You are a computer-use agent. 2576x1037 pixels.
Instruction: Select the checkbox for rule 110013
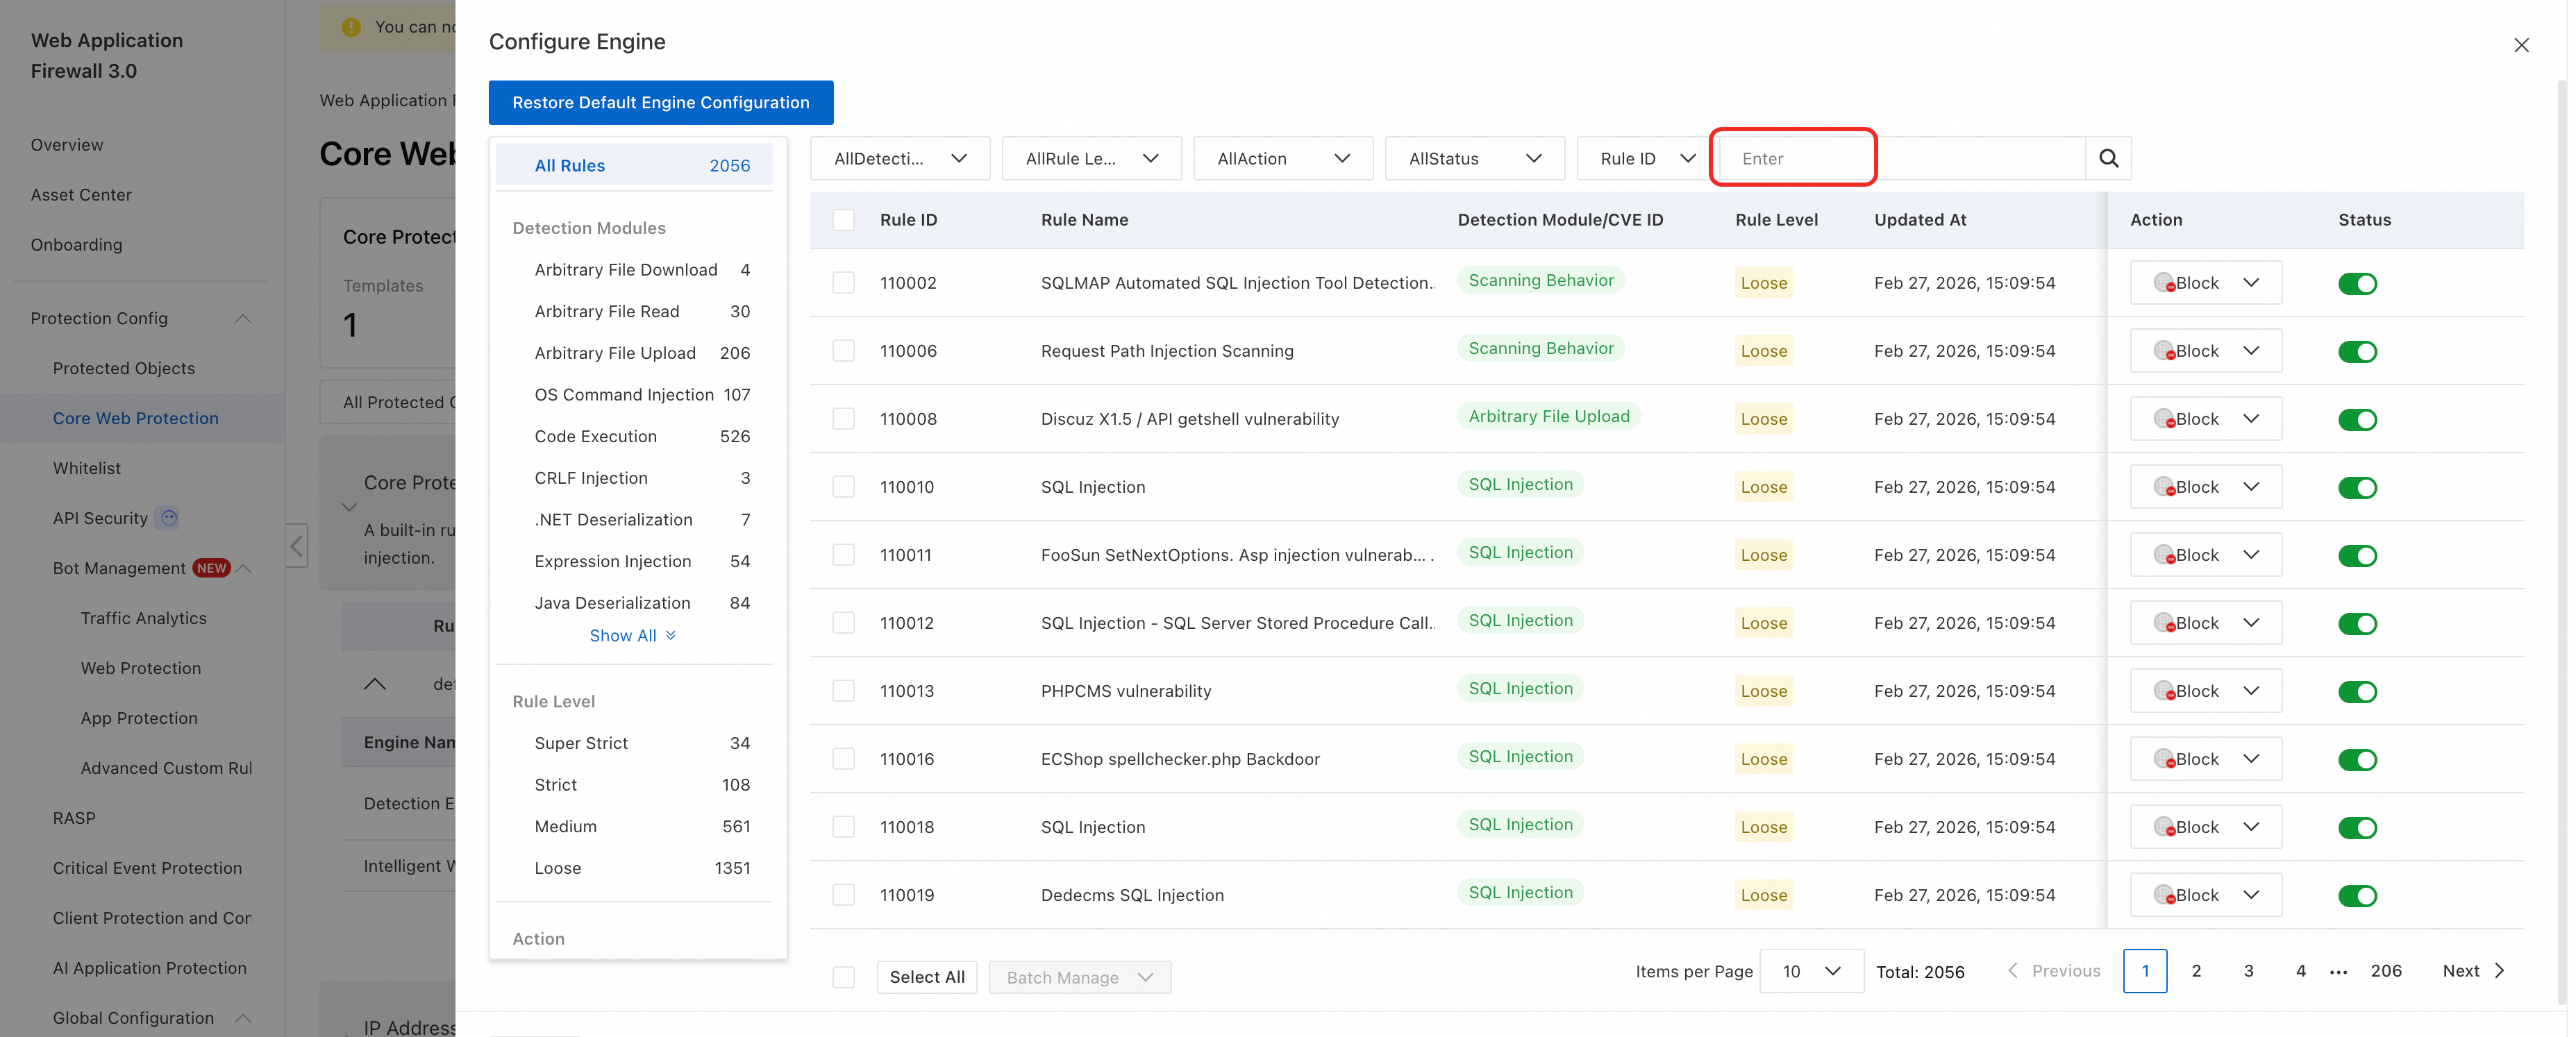click(843, 691)
